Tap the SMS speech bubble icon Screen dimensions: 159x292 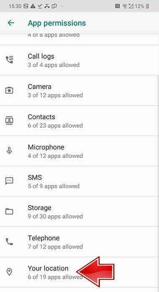(x=9, y=181)
